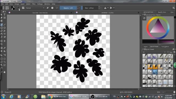
Task: Select the Bezier Curve tool
Action: tap(1, 34)
